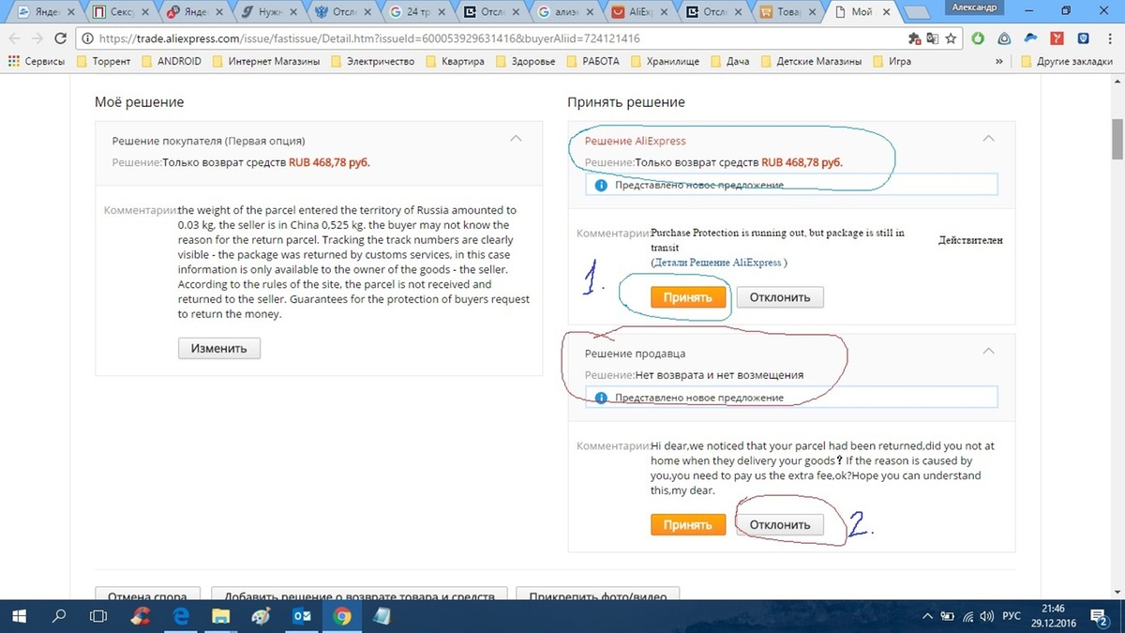The image size is (1125, 633).
Task: Click the site info icon in address bar
Action: [x=88, y=38]
